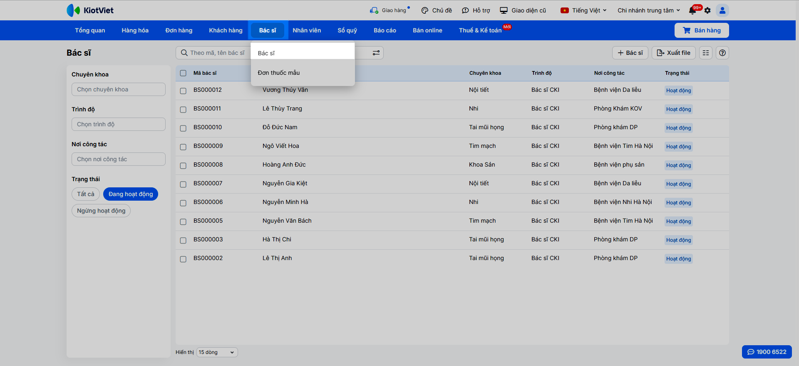Image resolution: width=799 pixels, height=366 pixels.
Task: Open the Nhân viên menu
Action: (x=307, y=30)
